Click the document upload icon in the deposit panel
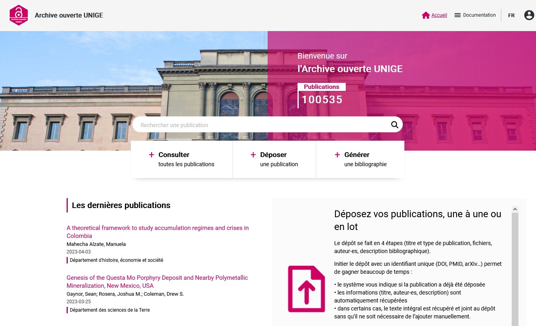Viewport: 536px width, 326px height. pyautogui.click(x=306, y=289)
